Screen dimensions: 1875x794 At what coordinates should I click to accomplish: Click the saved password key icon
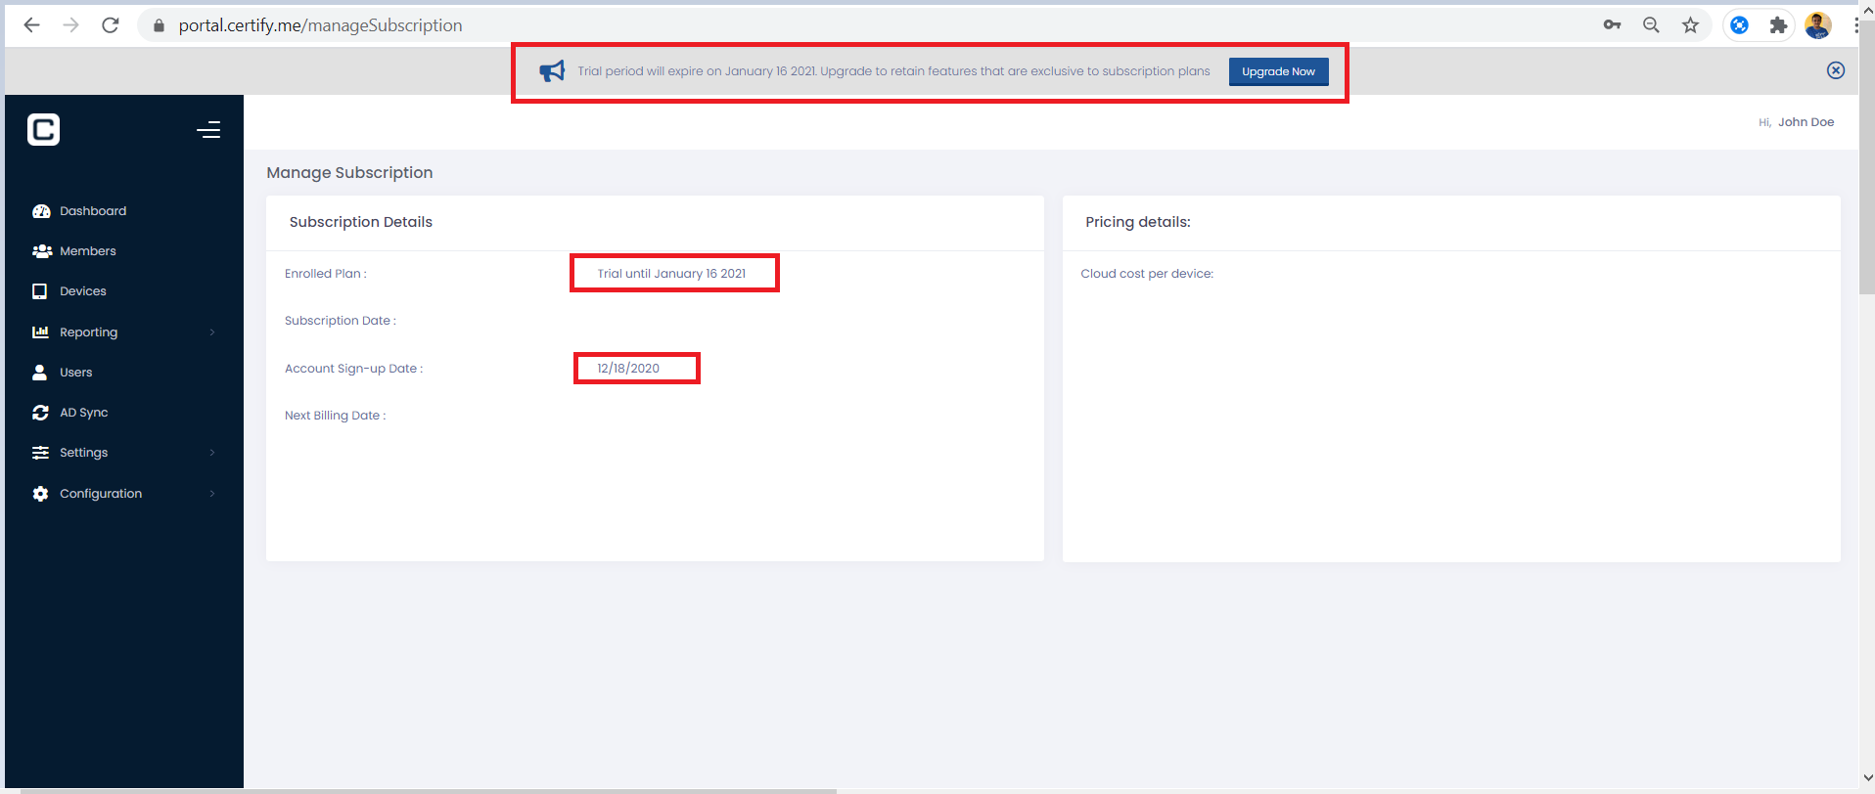tap(1612, 25)
